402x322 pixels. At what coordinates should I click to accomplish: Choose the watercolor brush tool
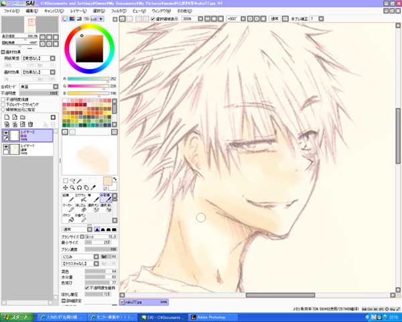coord(106,198)
